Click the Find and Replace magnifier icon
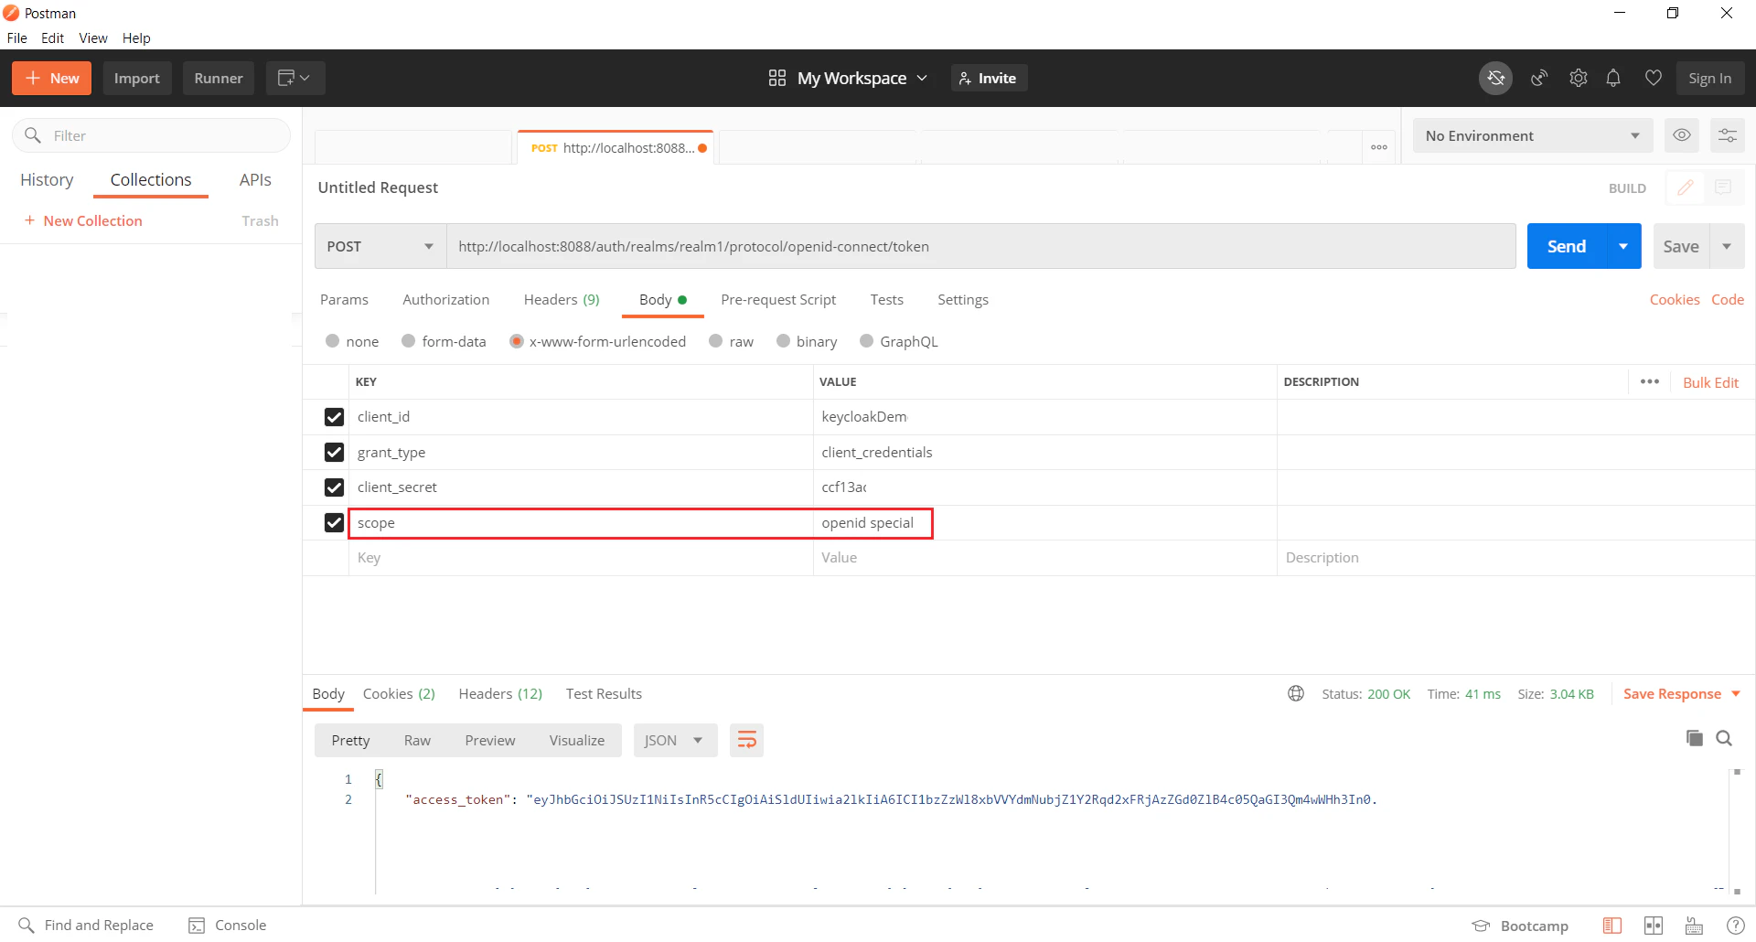This screenshot has height=942, width=1756. click(x=26, y=926)
